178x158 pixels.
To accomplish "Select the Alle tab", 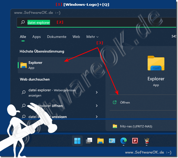I will tap(23, 37).
